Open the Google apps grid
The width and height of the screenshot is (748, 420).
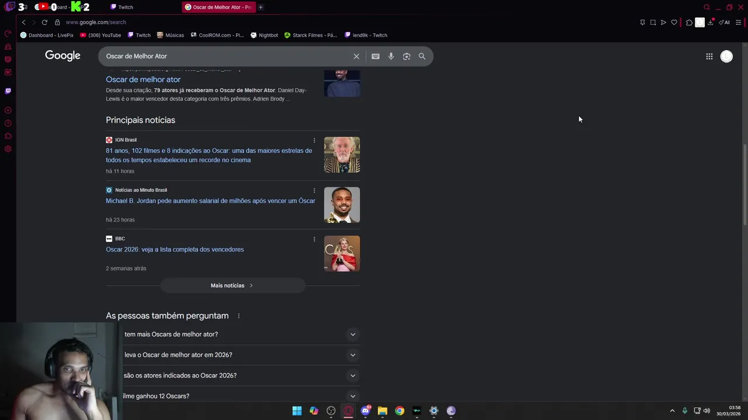[x=709, y=56]
